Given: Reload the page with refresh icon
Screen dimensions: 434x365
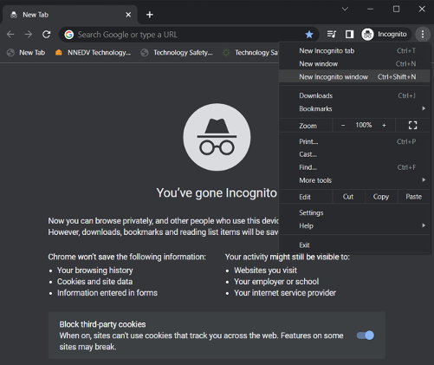Looking at the screenshot, I should point(46,35).
